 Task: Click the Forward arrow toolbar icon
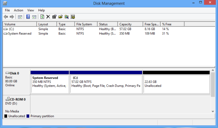tap(12, 17)
